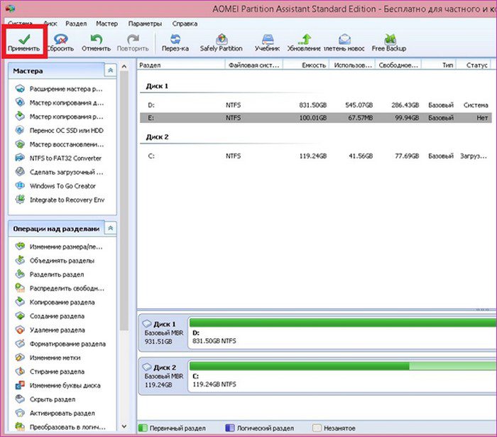Click the Перез-ка (Reload) toolbar icon
The width and height of the screenshot is (497, 437).
click(x=175, y=43)
